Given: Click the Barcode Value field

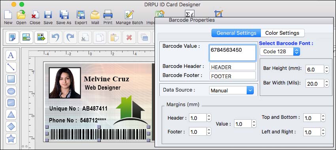Looking at the screenshot, I should pyautogui.click(x=232, y=53).
